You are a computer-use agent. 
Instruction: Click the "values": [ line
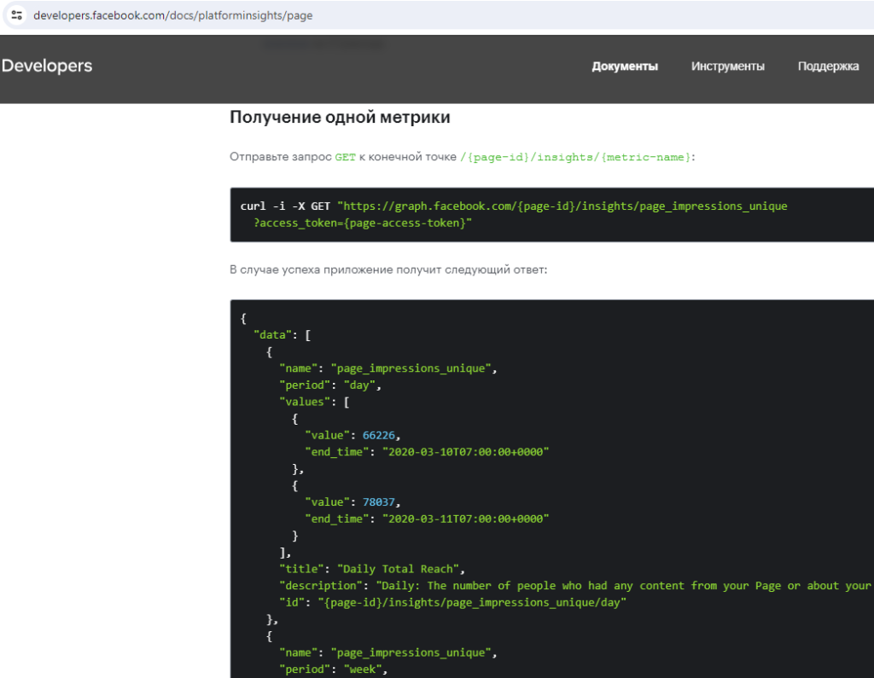click(314, 402)
